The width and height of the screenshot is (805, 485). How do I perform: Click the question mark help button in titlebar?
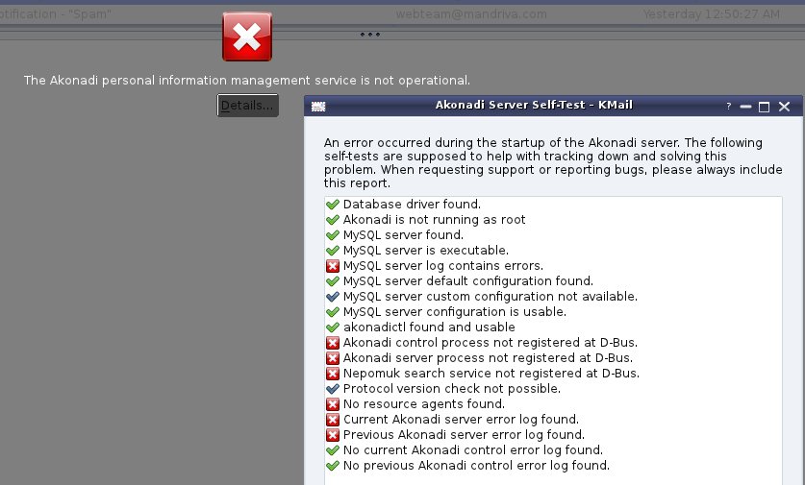[728, 107]
